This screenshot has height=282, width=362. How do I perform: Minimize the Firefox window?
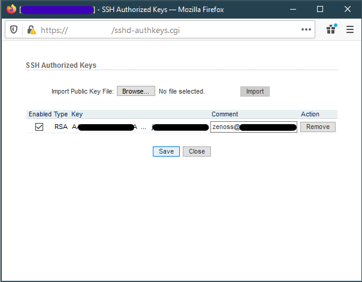tap(292, 10)
